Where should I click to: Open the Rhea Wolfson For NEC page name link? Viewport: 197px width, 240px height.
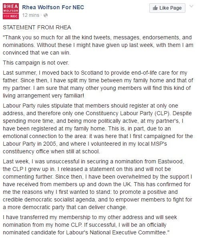[53, 7]
